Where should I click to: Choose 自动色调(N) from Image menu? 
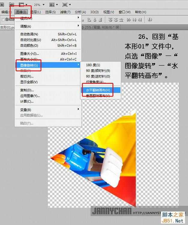click(48, 34)
